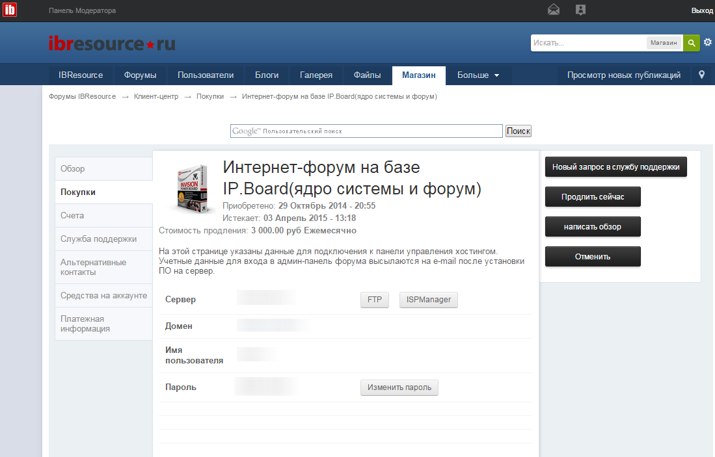Open the Файлы tab
This screenshot has width=715, height=457.
coord(367,75)
